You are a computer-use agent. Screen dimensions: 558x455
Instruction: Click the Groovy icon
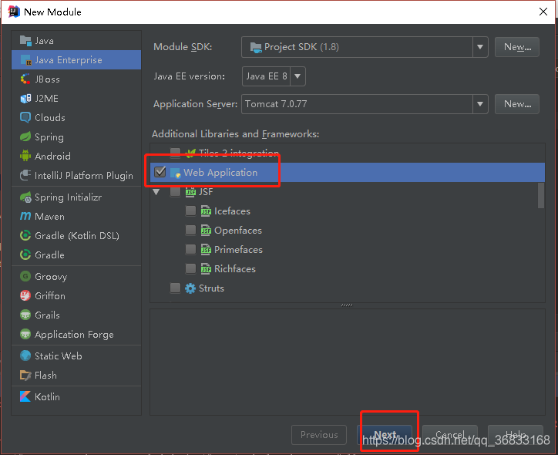(x=25, y=276)
